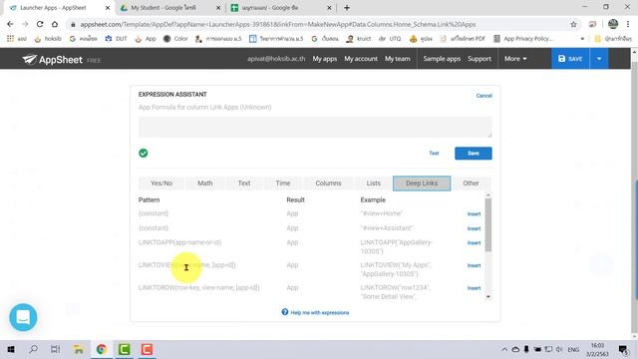Expand the bookmarks overflow arrow
Viewport: 638px width, 359px height.
pyautogui.click(x=582, y=39)
